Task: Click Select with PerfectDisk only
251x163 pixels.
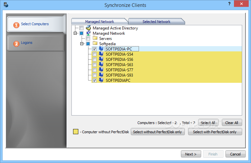Action: (215, 132)
